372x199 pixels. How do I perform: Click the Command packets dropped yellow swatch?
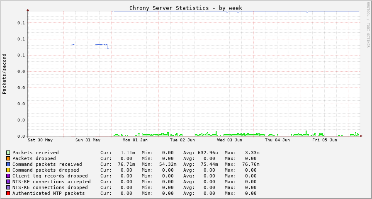coord(8,170)
